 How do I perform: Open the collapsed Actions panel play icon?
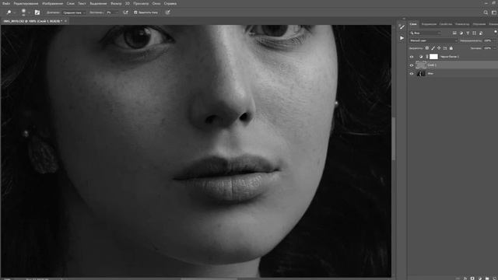tap(402, 38)
